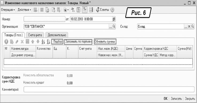Click the edit row pencil icon
197x103 pixels.
click(x=17, y=42)
